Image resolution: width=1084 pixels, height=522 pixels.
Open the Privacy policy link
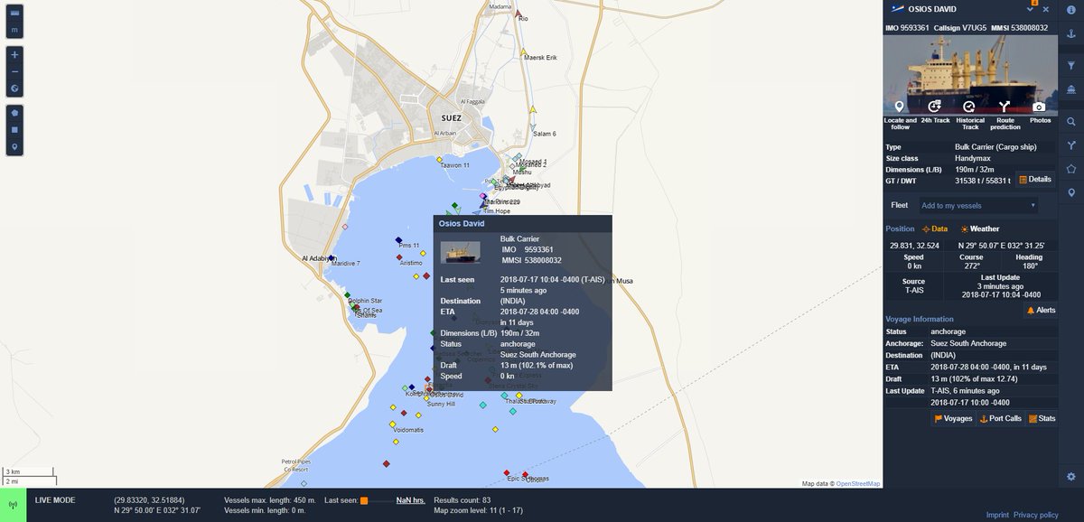1036,515
